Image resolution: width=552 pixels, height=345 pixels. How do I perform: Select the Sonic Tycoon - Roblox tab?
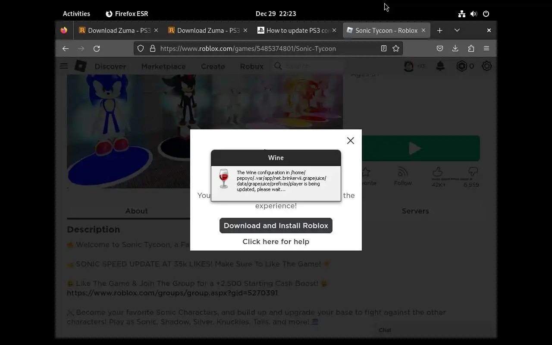386,30
